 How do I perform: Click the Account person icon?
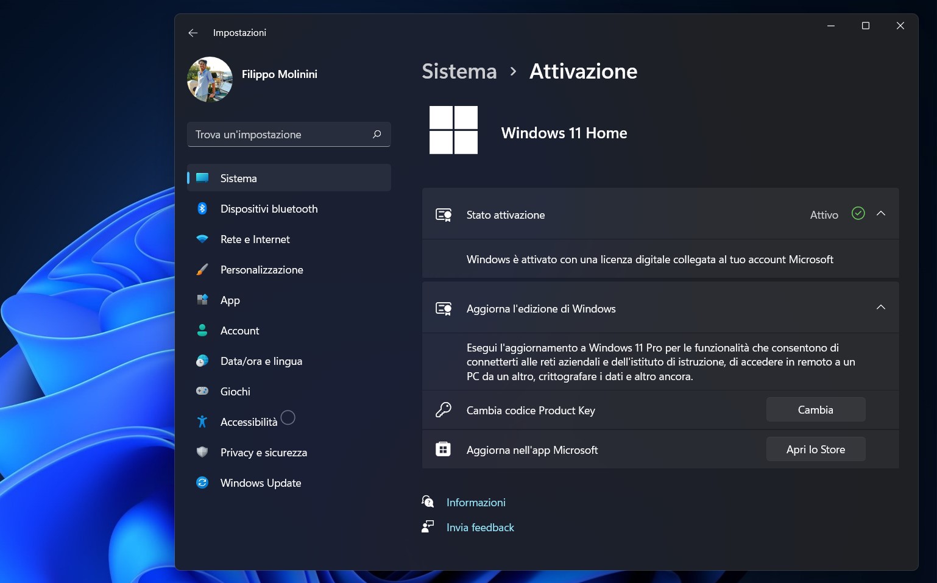pos(202,330)
